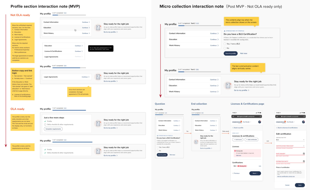Click the Complete requirements button
310x190 pixels.
53,129
